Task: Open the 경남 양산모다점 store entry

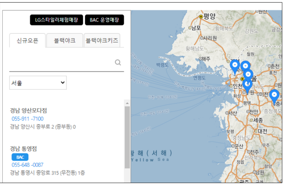Action: point(28,110)
